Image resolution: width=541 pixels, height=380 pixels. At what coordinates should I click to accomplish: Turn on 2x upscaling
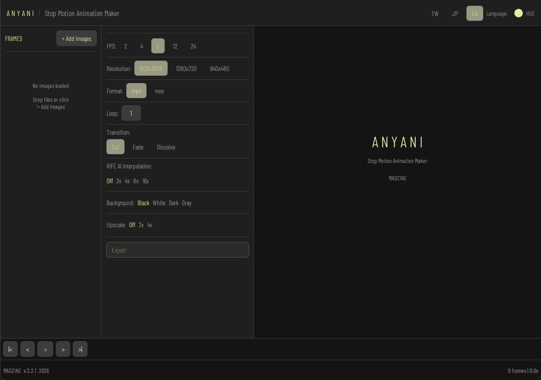coord(141,225)
